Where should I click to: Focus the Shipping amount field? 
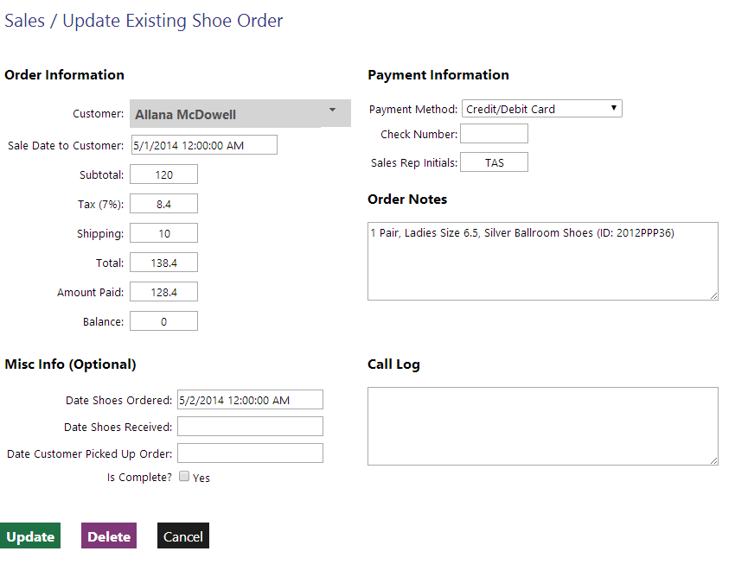tap(163, 232)
